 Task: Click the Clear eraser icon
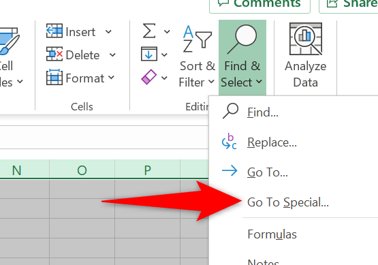tap(149, 77)
